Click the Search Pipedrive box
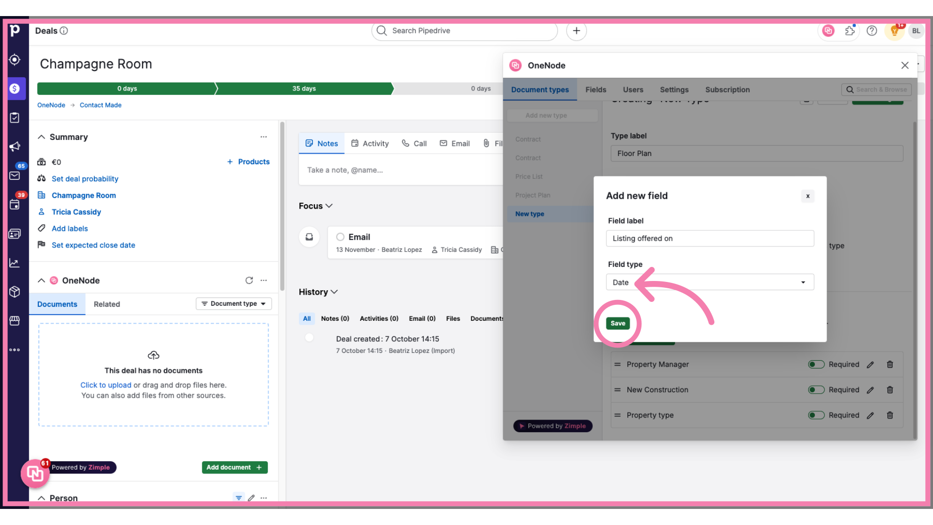The image size is (933, 525). tap(465, 31)
